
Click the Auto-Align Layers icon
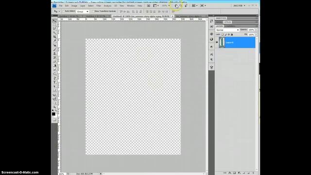[173, 12]
